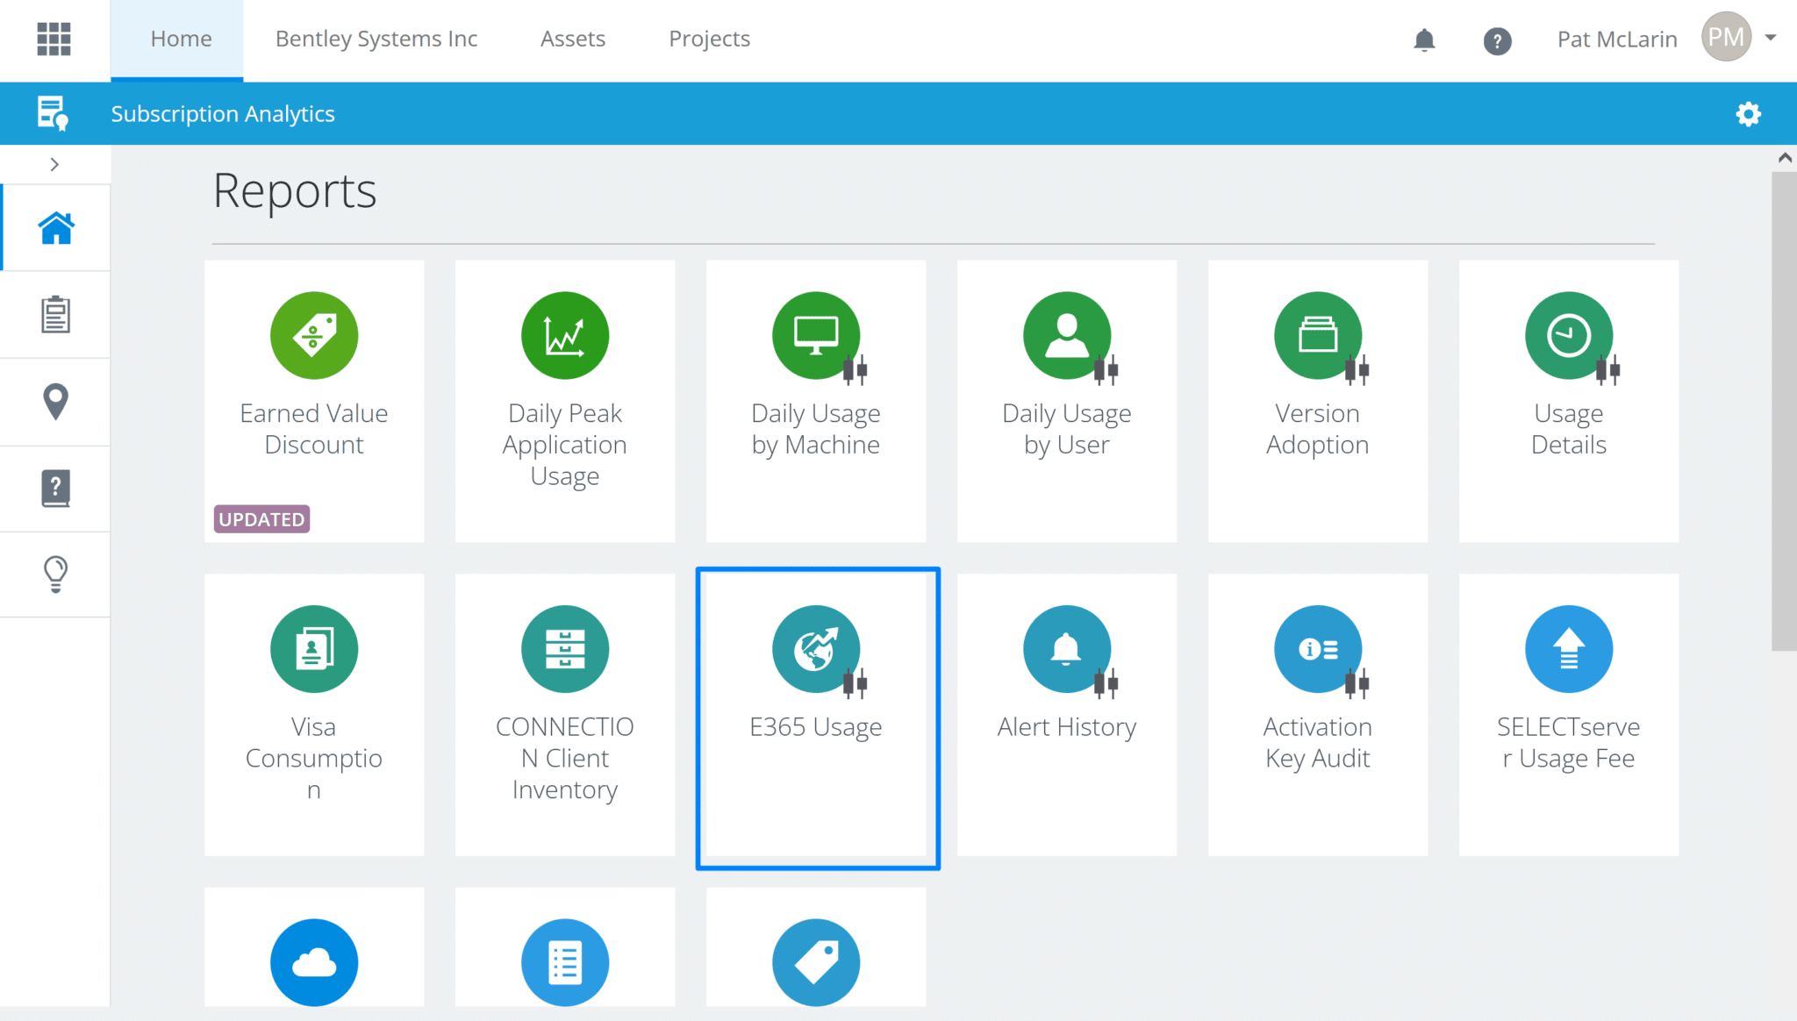Image resolution: width=1797 pixels, height=1021 pixels.
Task: Click the Alert History label
Action: (1067, 727)
